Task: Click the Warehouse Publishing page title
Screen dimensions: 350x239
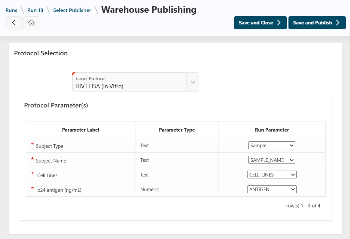Action: click(149, 9)
